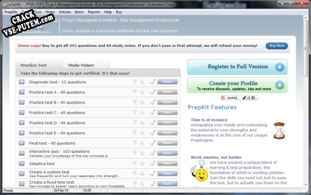Click the row icon beside Create a custom test
This screenshot has height=195, width=311.
22,174
